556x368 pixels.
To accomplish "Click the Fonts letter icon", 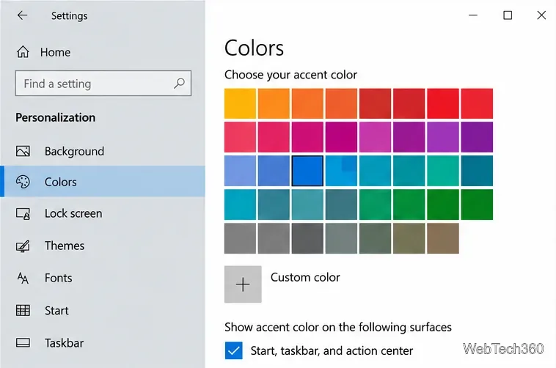I will tap(23, 278).
